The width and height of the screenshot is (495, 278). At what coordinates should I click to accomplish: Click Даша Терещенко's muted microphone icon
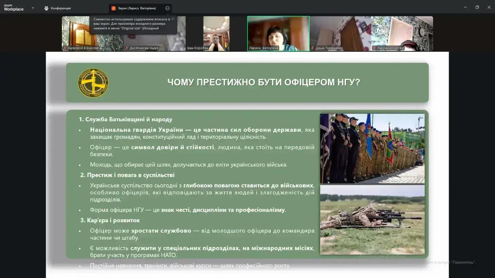click(x=312, y=48)
